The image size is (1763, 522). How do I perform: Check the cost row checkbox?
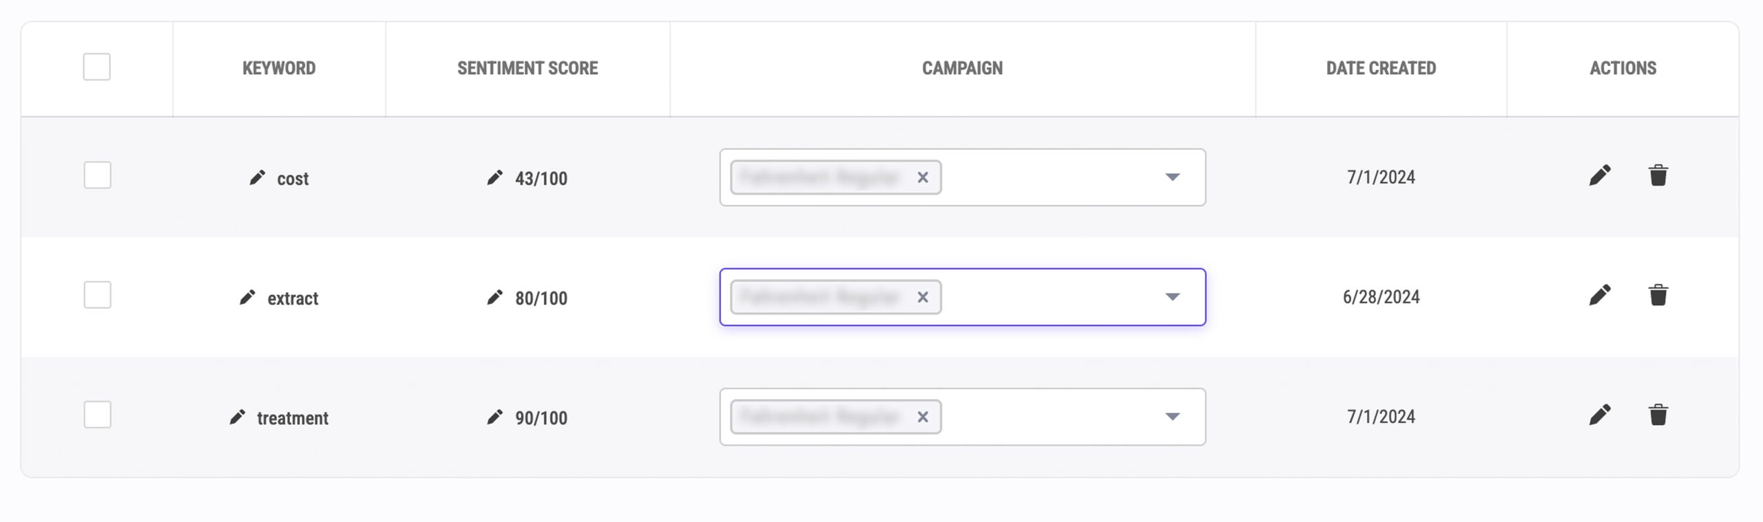point(97,175)
